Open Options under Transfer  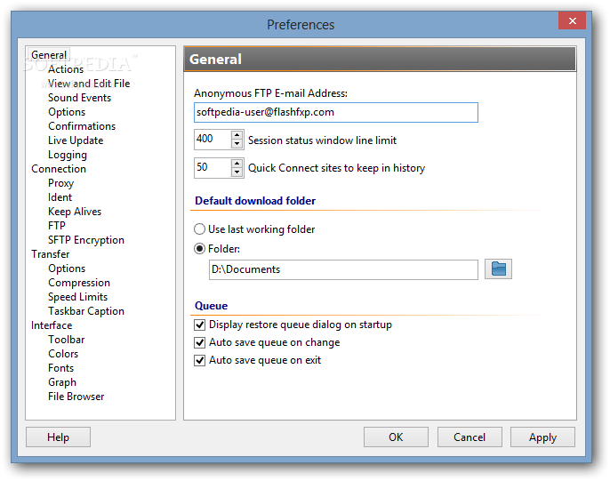click(67, 269)
